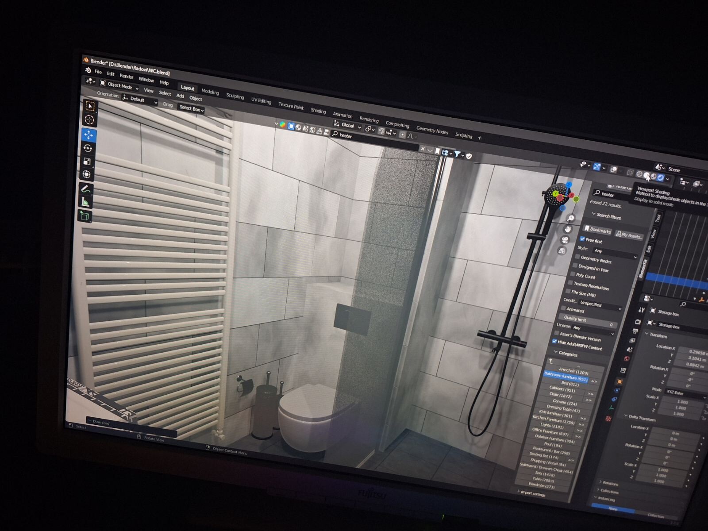Viewport: 708px width, 531px height.
Task: Expand the Relations panel
Action: tap(609, 483)
